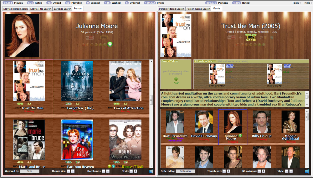Click the 89,361 Movies counter
The height and width of the screenshot is (178, 313).
point(13,3)
